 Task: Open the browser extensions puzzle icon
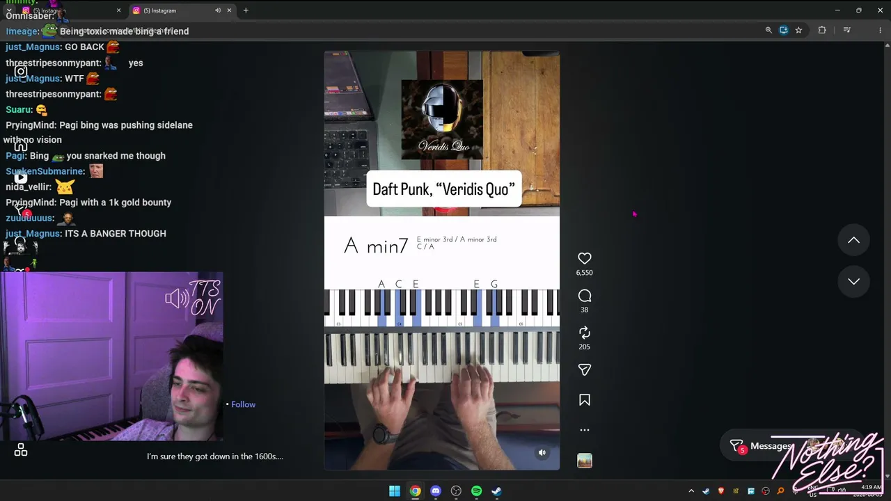(x=822, y=30)
